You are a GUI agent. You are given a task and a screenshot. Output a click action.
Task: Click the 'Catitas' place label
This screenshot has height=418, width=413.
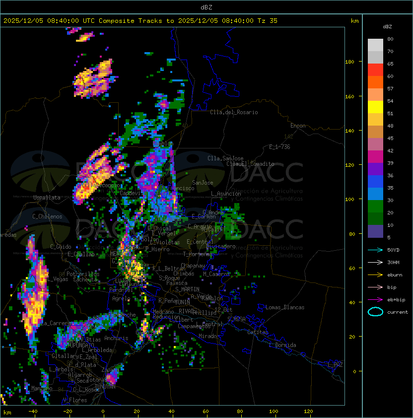tap(258, 332)
